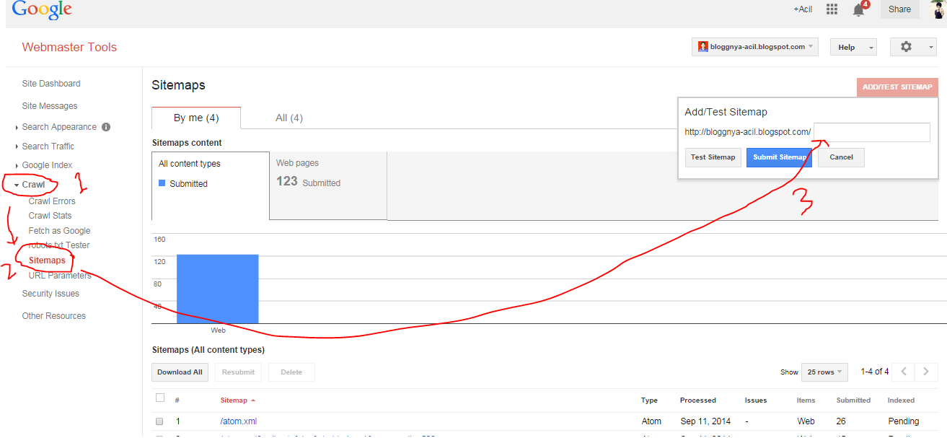Click the Share button

click(899, 9)
